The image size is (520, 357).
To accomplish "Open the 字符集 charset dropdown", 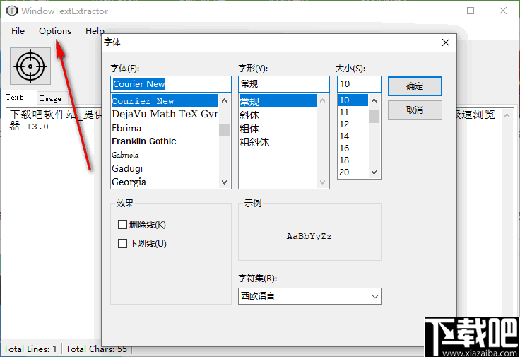I will pyautogui.click(x=309, y=296).
